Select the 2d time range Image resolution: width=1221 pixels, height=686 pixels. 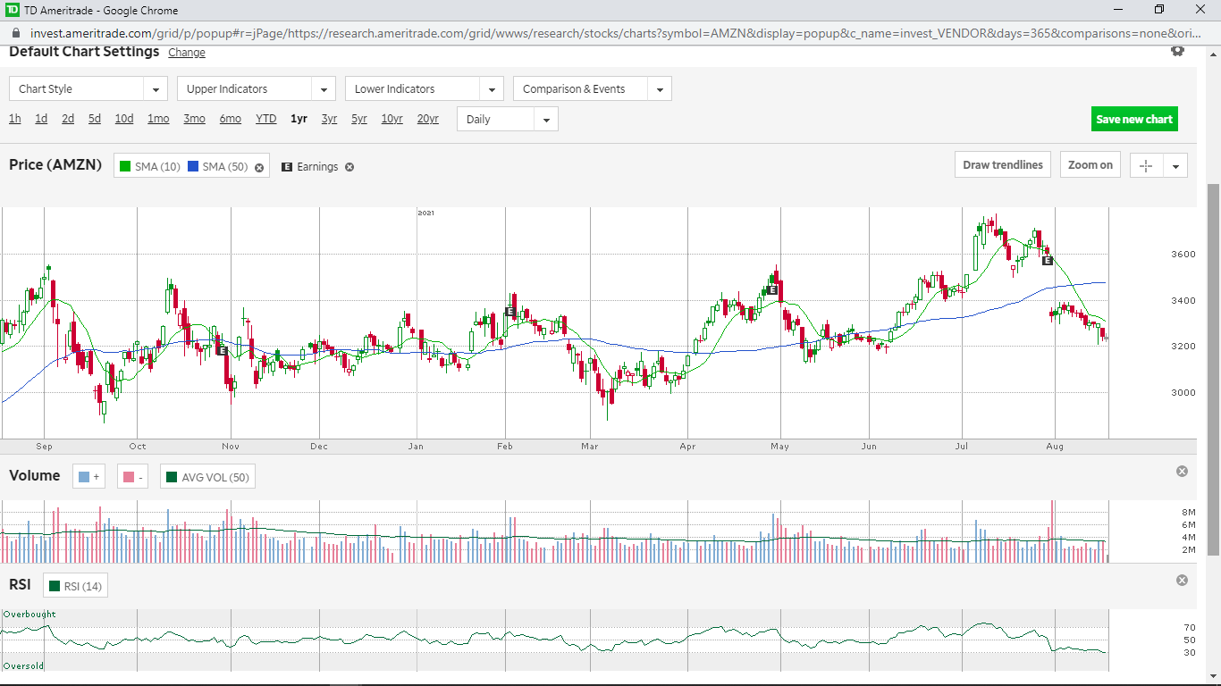pos(68,119)
